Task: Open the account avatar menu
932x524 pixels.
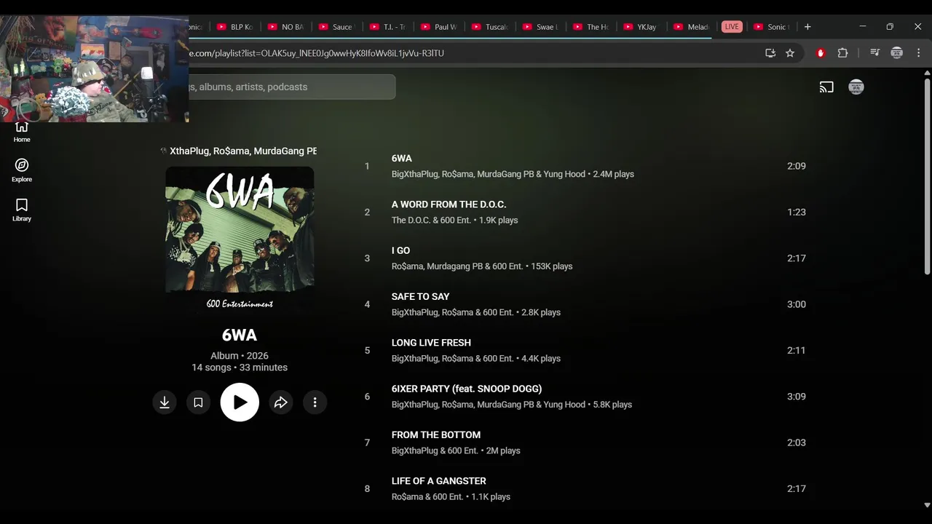Action: coord(856,87)
